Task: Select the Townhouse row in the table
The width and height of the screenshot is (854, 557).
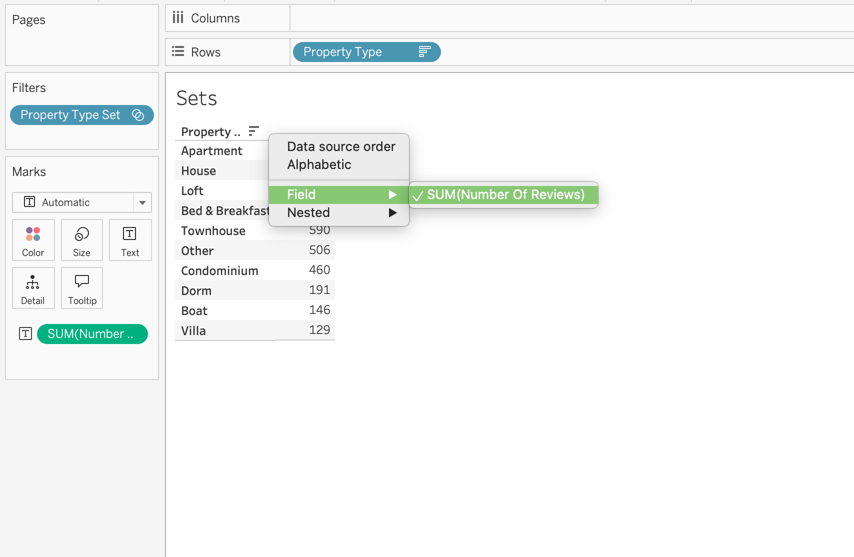Action: tap(213, 231)
